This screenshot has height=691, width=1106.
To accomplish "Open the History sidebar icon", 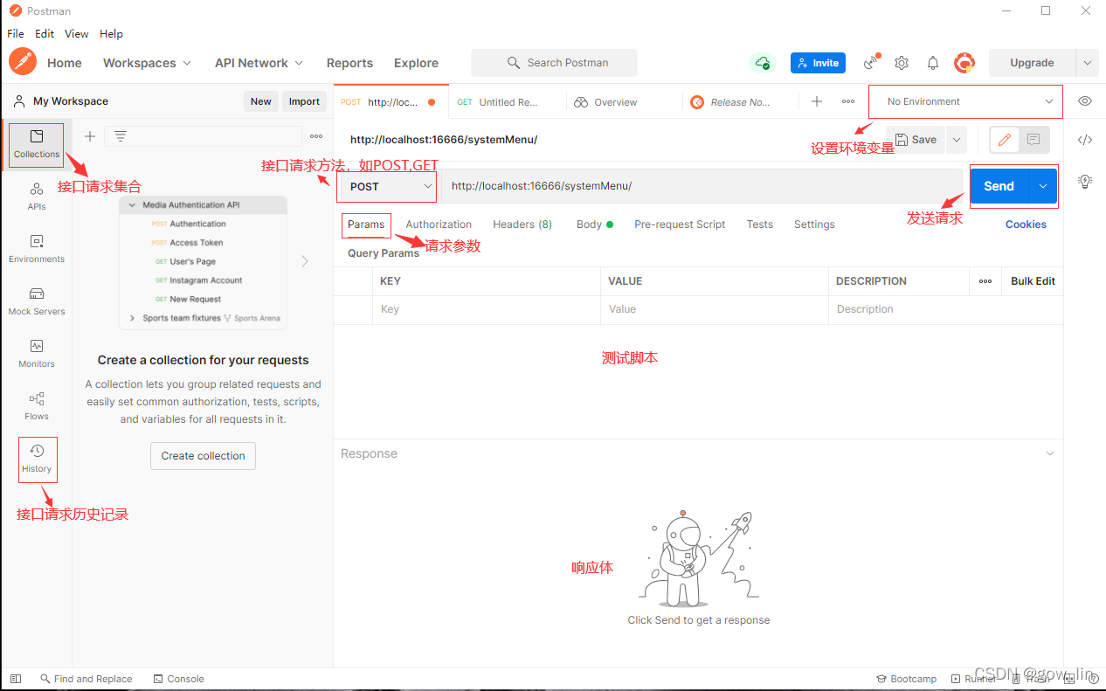I will pyautogui.click(x=37, y=459).
